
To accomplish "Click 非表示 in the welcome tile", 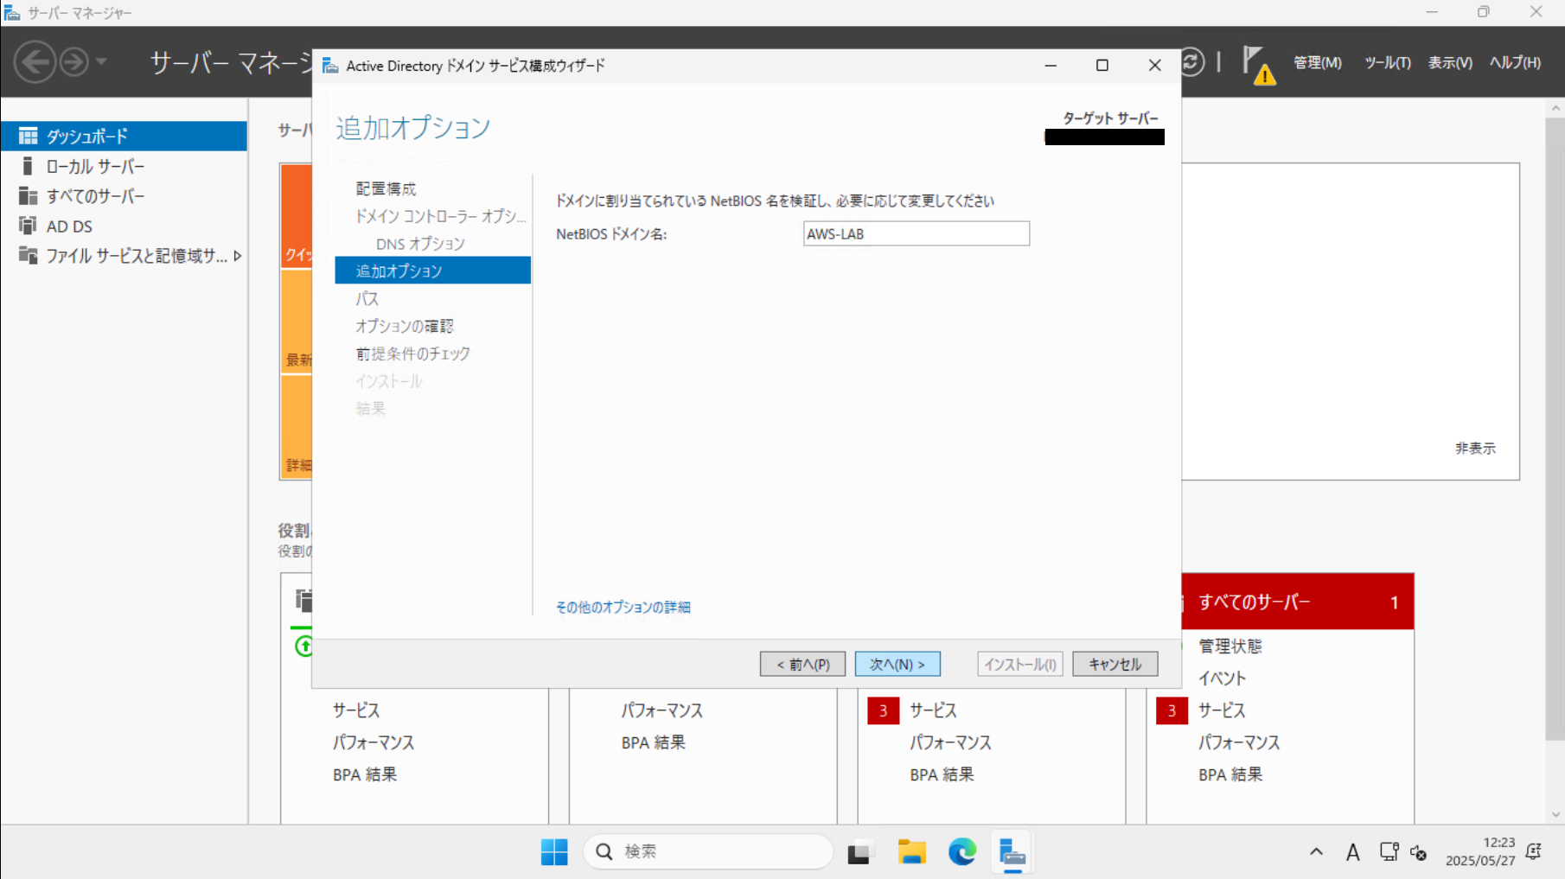I will pyautogui.click(x=1475, y=448).
